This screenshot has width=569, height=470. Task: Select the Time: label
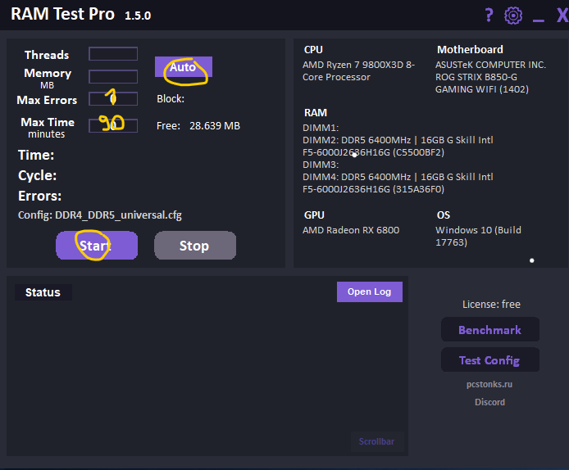(x=36, y=155)
